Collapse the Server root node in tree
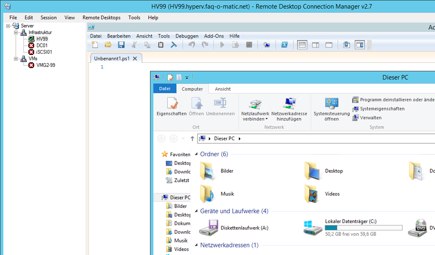 8,26
